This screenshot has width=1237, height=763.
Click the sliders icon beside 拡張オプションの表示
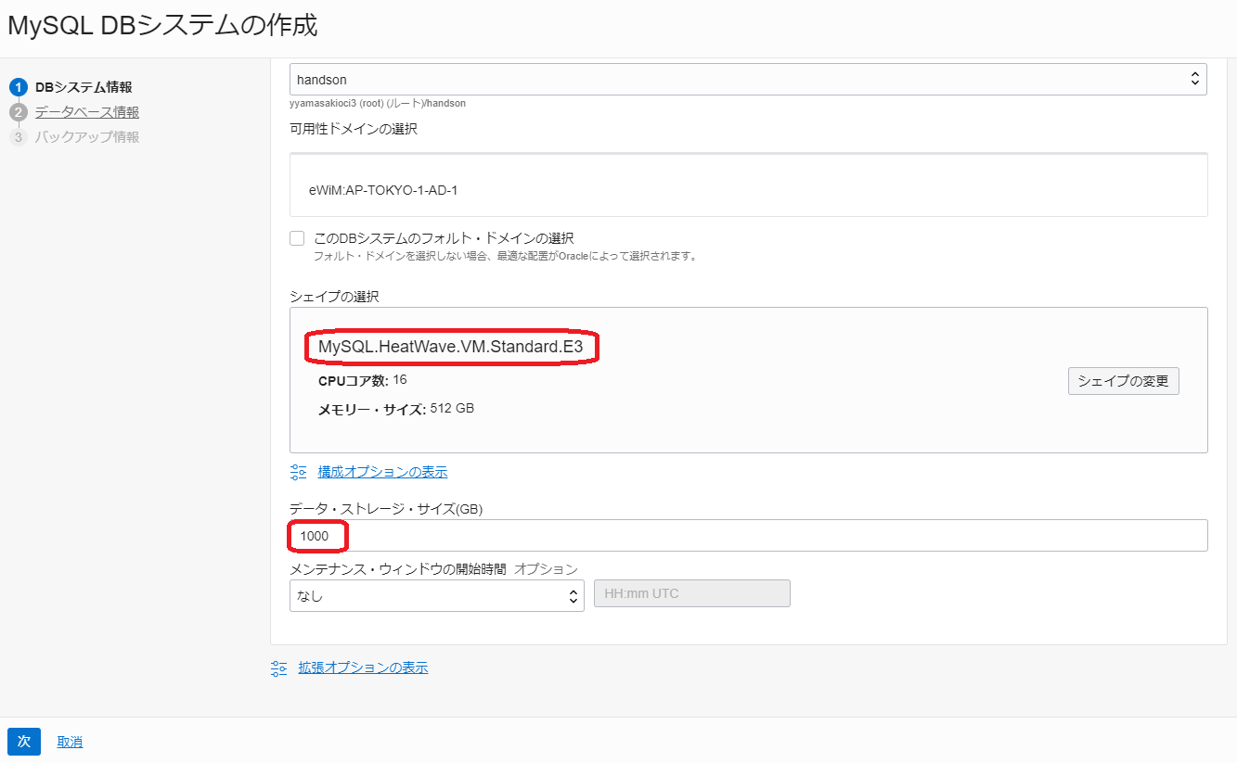pos(278,667)
